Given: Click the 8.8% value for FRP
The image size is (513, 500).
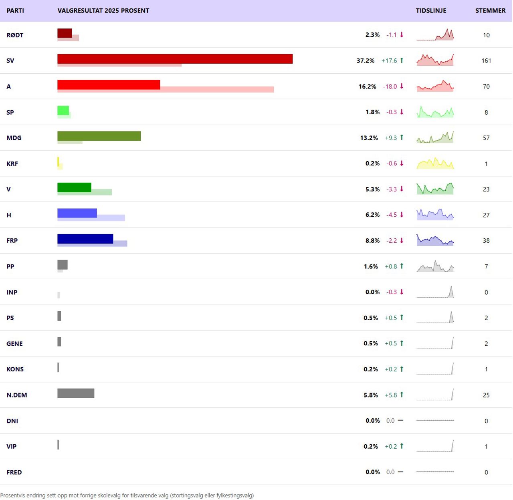Looking at the screenshot, I should (x=372, y=240).
